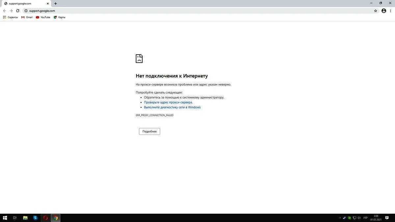The width and height of the screenshot is (395, 222).
Task: Bookmark this page with the star icon
Action: (x=375, y=11)
